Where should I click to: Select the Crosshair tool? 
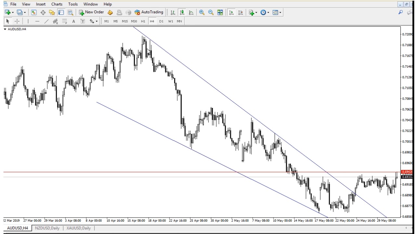pyautogui.click(x=17, y=21)
